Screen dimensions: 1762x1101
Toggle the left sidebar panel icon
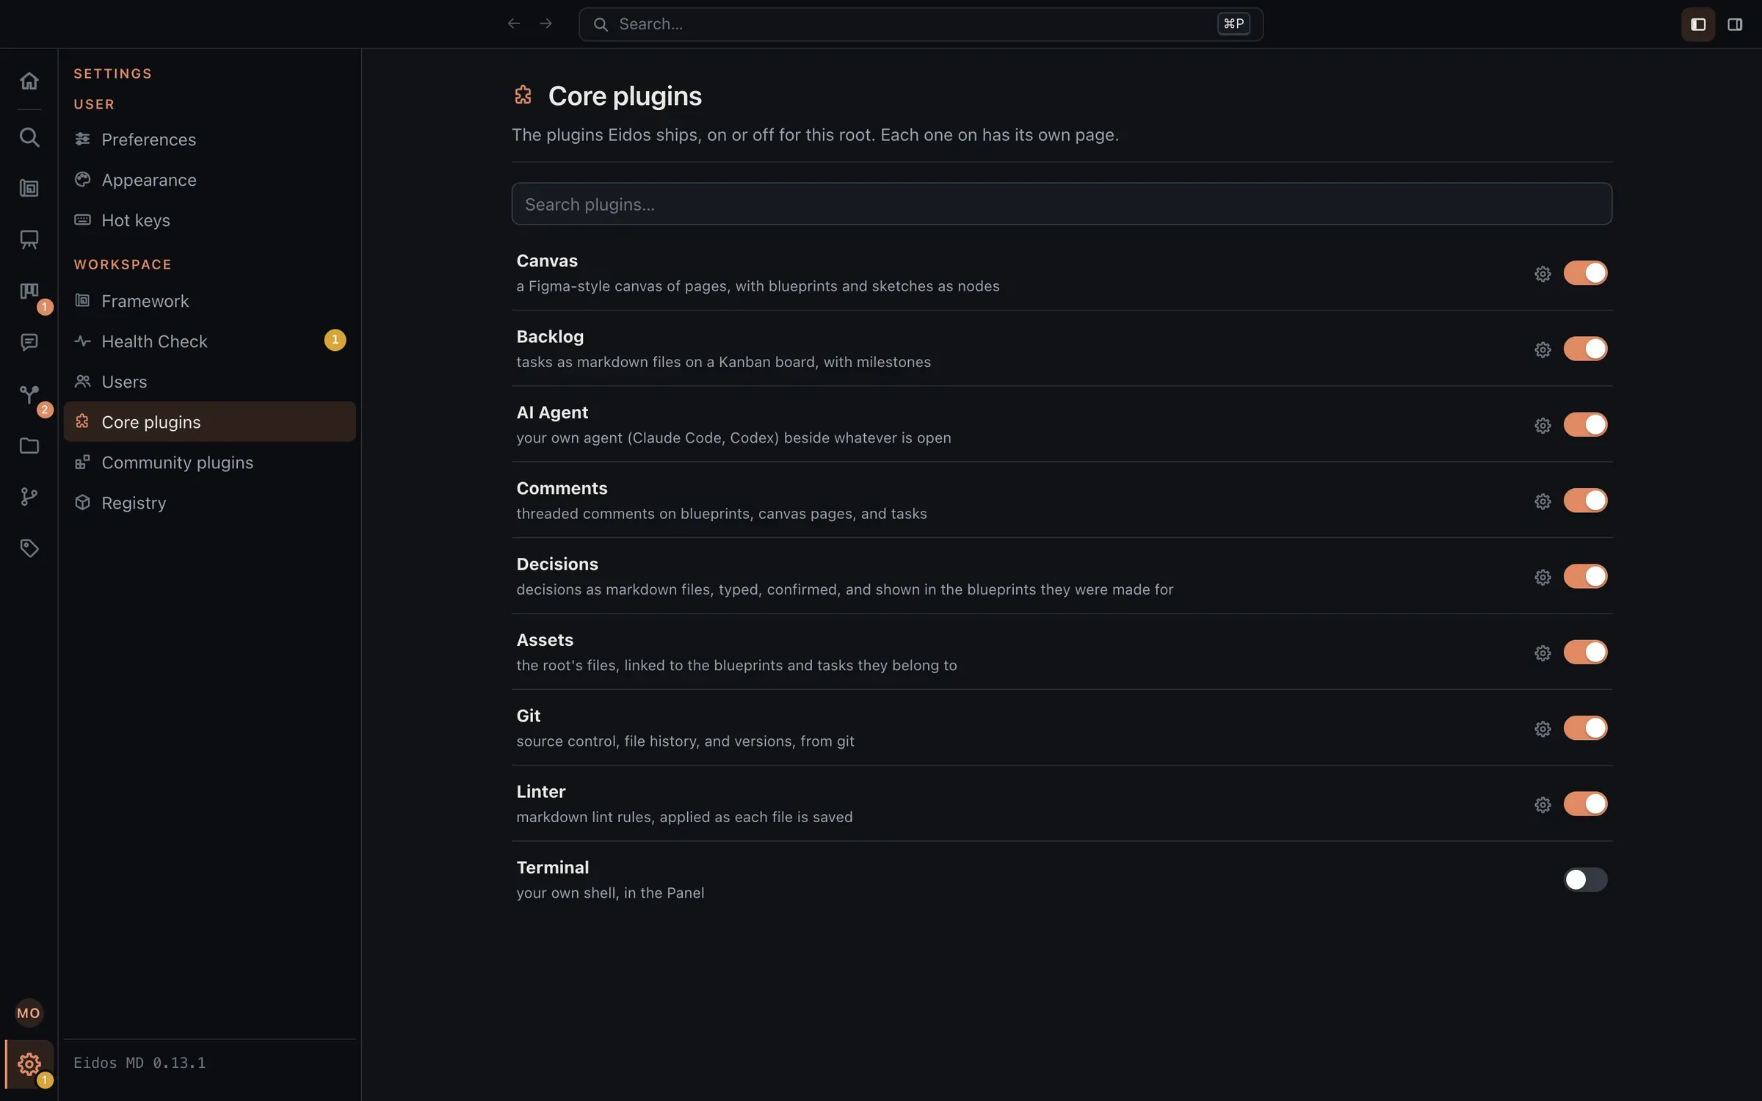[1698, 24]
